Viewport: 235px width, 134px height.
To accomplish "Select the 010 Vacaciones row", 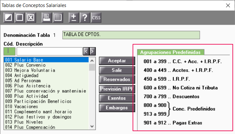I will [46, 107].
